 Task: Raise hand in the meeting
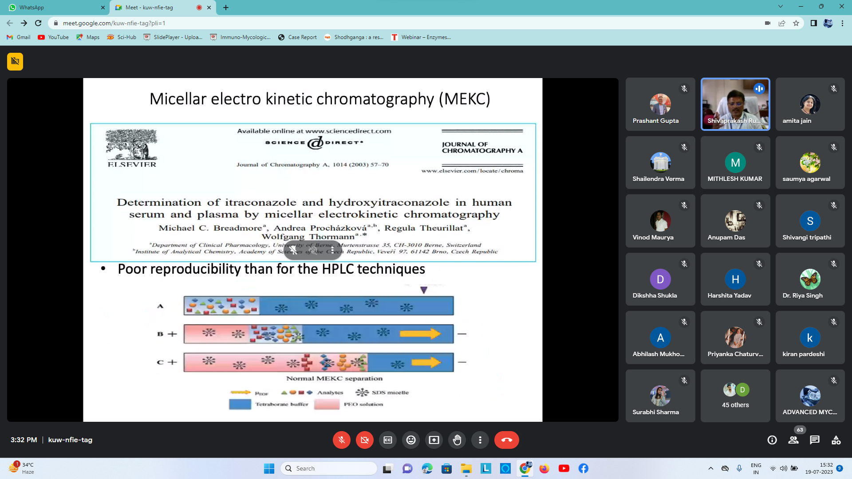(x=457, y=440)
